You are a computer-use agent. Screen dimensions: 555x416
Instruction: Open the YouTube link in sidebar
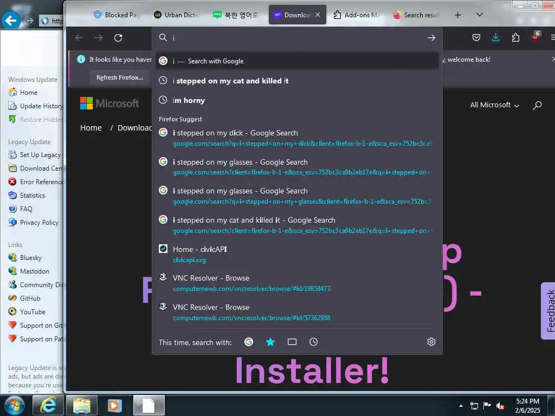pos(33,311)
